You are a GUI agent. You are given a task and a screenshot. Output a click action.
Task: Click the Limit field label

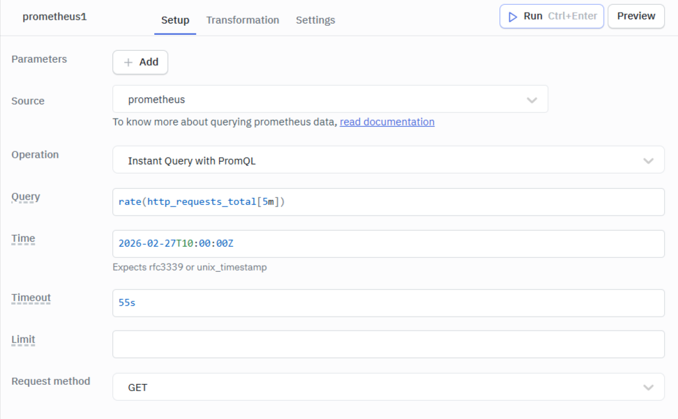23,340
